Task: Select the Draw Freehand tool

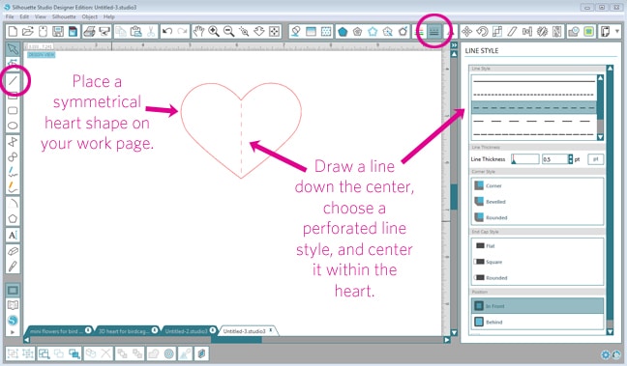Action: click(x=13, y=172)
